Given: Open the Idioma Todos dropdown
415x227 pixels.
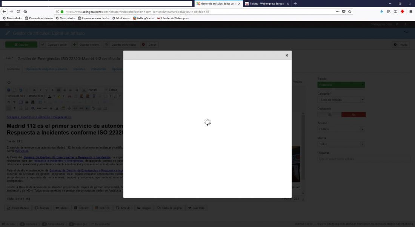Looking at the screenshot, I should pos(341,144).
